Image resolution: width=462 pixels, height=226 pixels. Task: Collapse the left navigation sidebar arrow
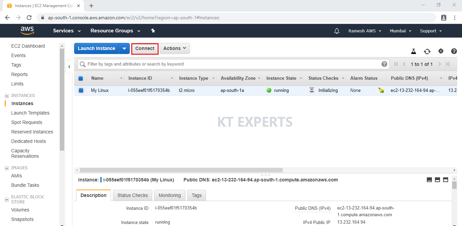tap(69, 67)
